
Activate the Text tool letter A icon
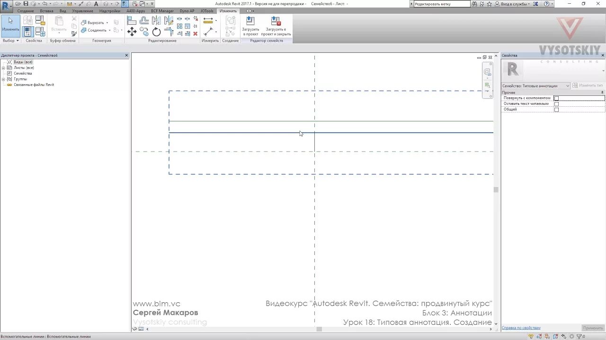pyautogui.click(x=96, y=4)
